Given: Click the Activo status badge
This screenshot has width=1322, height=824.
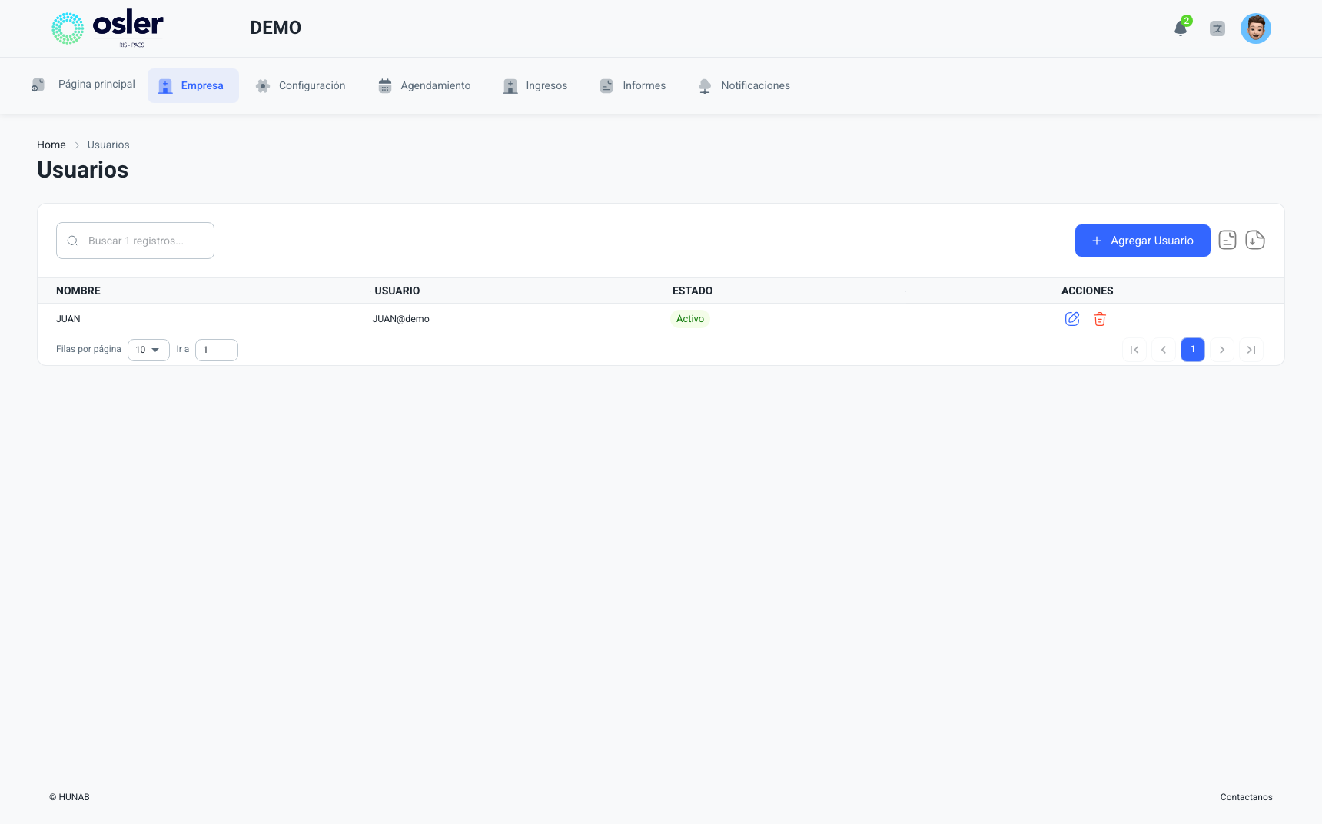Looking at the screenshot, I should (x=690, y=319).
